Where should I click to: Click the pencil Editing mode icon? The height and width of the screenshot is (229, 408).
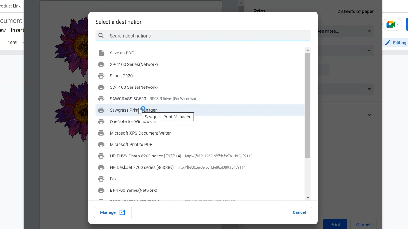coord(388,43)
